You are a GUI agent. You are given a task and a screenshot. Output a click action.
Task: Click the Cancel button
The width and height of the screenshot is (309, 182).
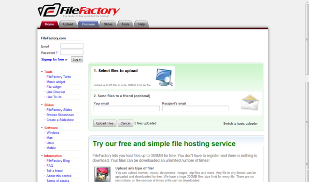(126, 123)
